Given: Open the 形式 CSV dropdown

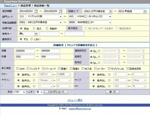Looking at the screenshot, I should (x=19, y=92).
